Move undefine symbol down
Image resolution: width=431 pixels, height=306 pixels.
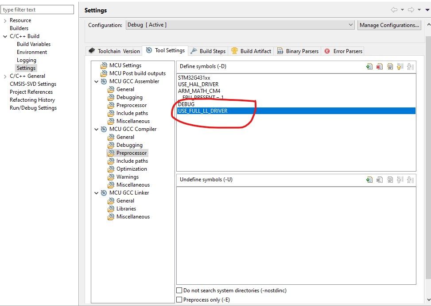410,180
